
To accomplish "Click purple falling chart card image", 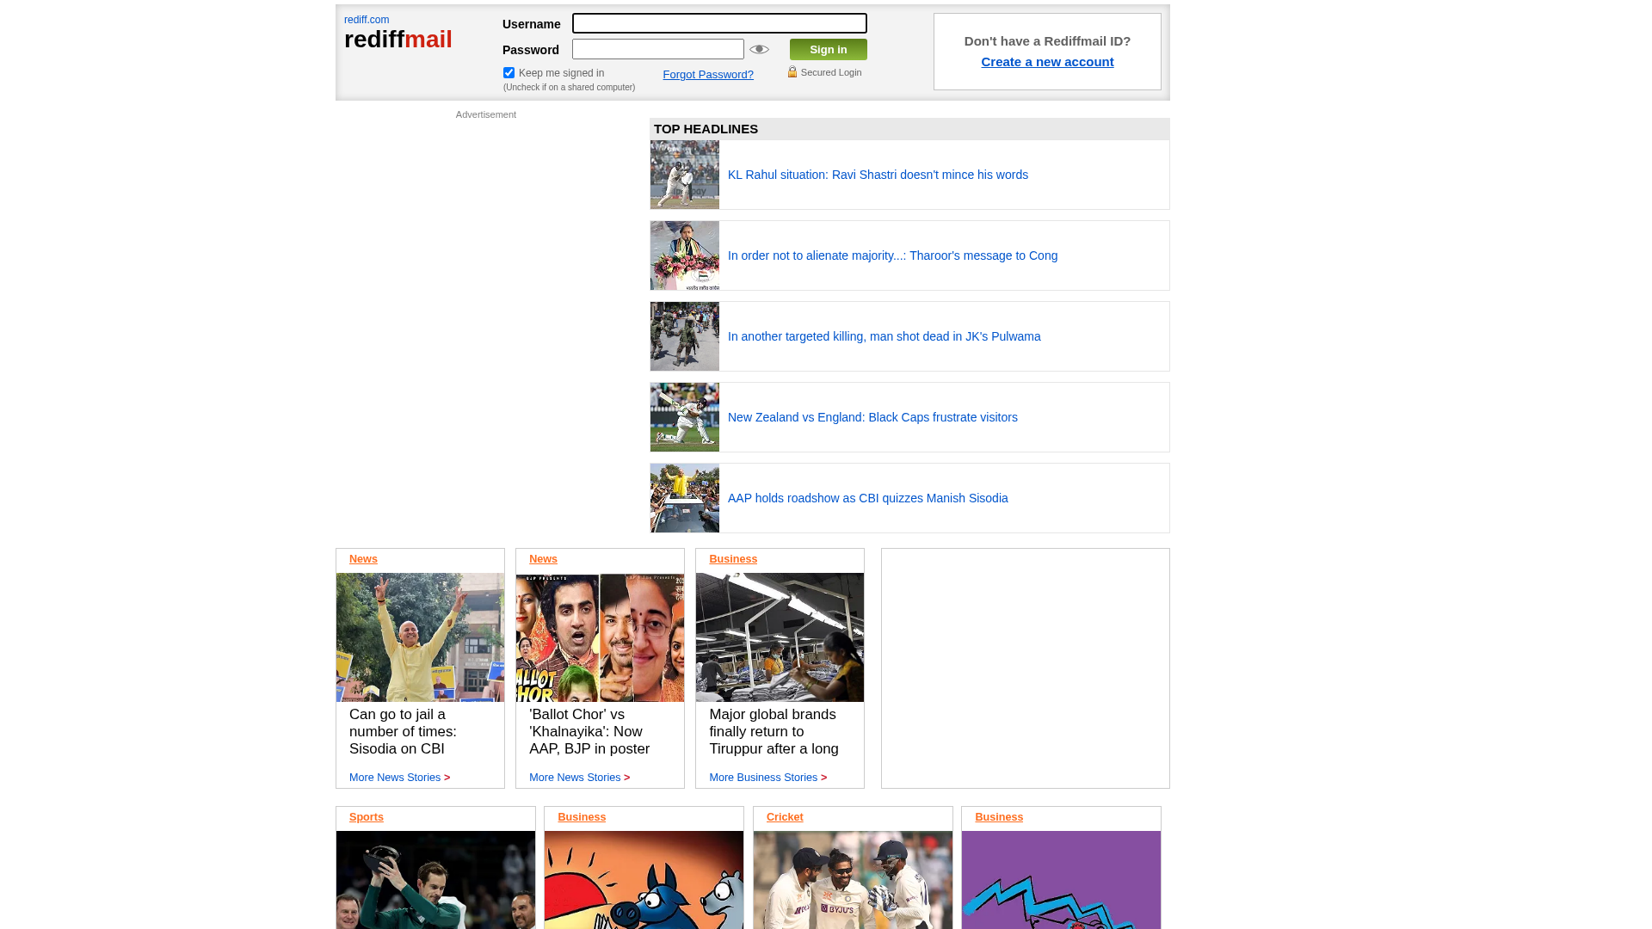I will click(1061, 880).
